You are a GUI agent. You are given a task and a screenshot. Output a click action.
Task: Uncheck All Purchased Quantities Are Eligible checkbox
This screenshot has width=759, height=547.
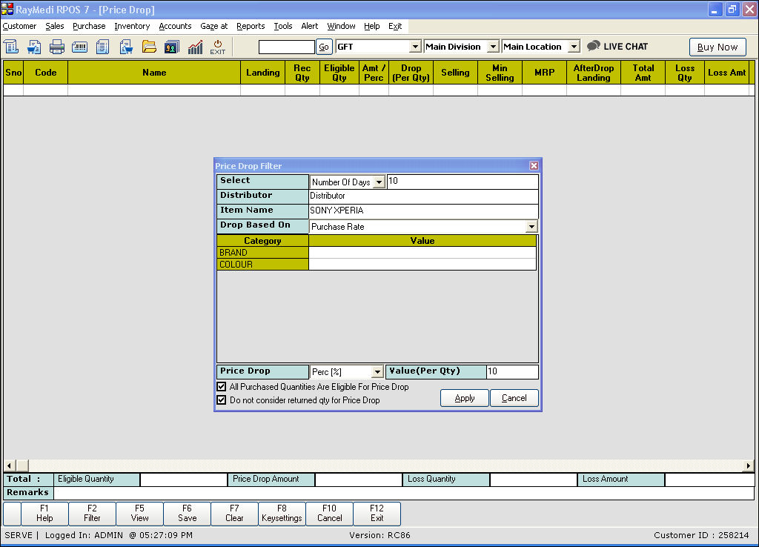point(222,387)
